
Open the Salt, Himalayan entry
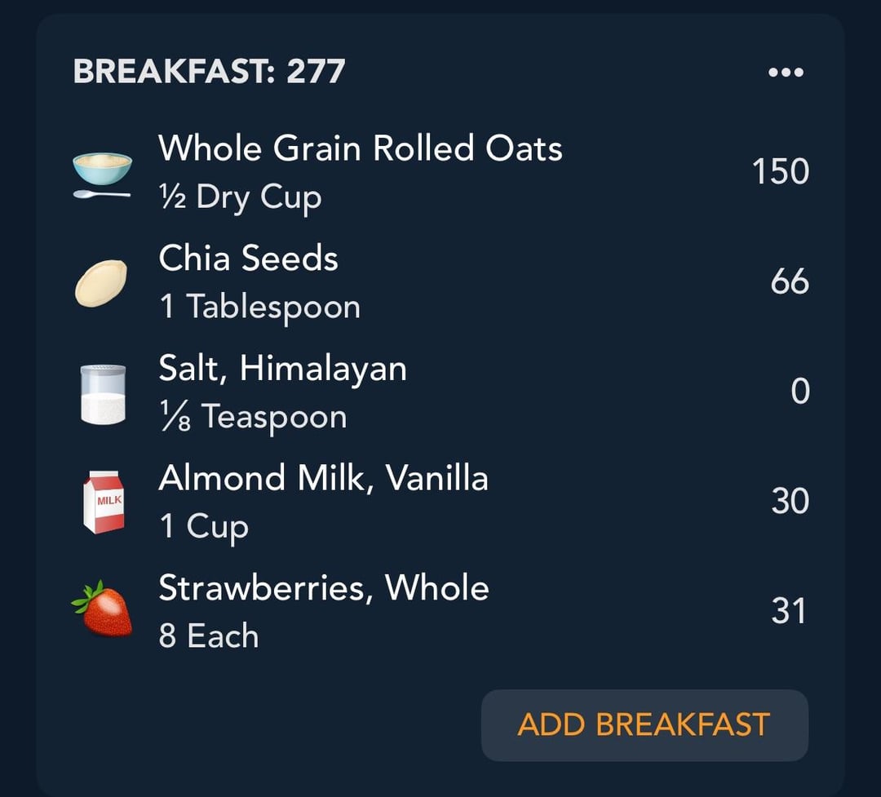(x=441, y=392)
